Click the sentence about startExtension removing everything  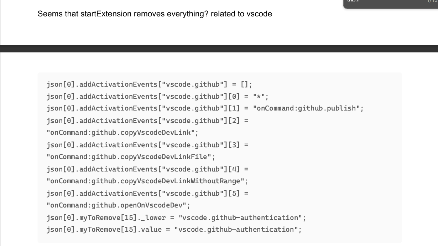[x=155, y=14]
